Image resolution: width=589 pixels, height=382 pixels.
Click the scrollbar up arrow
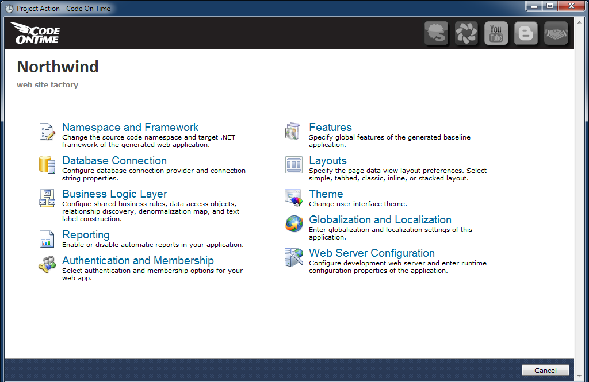(x=579, y=22)
